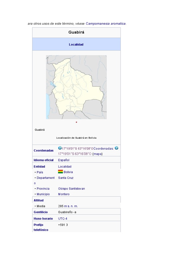
Task: Open the inline 'Coordenadas:' link
Action: (x=104, y=149)
